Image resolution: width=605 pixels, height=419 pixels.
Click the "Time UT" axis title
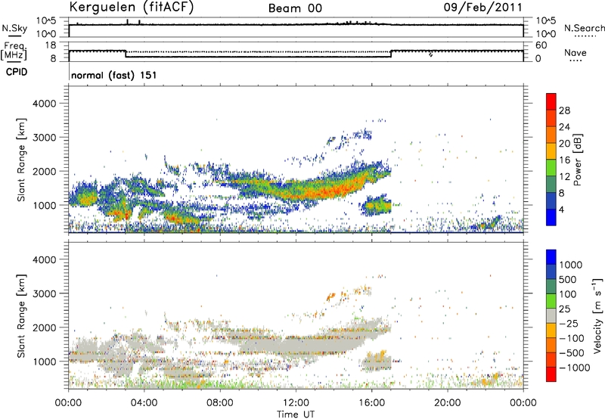(x=296, y=414)
